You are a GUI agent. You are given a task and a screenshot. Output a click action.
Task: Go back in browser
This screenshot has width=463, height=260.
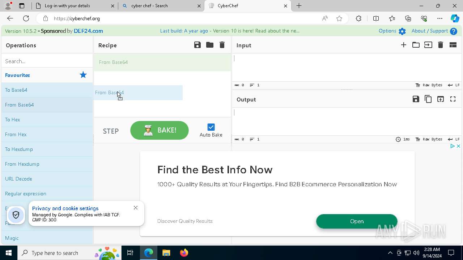[10, 18]
